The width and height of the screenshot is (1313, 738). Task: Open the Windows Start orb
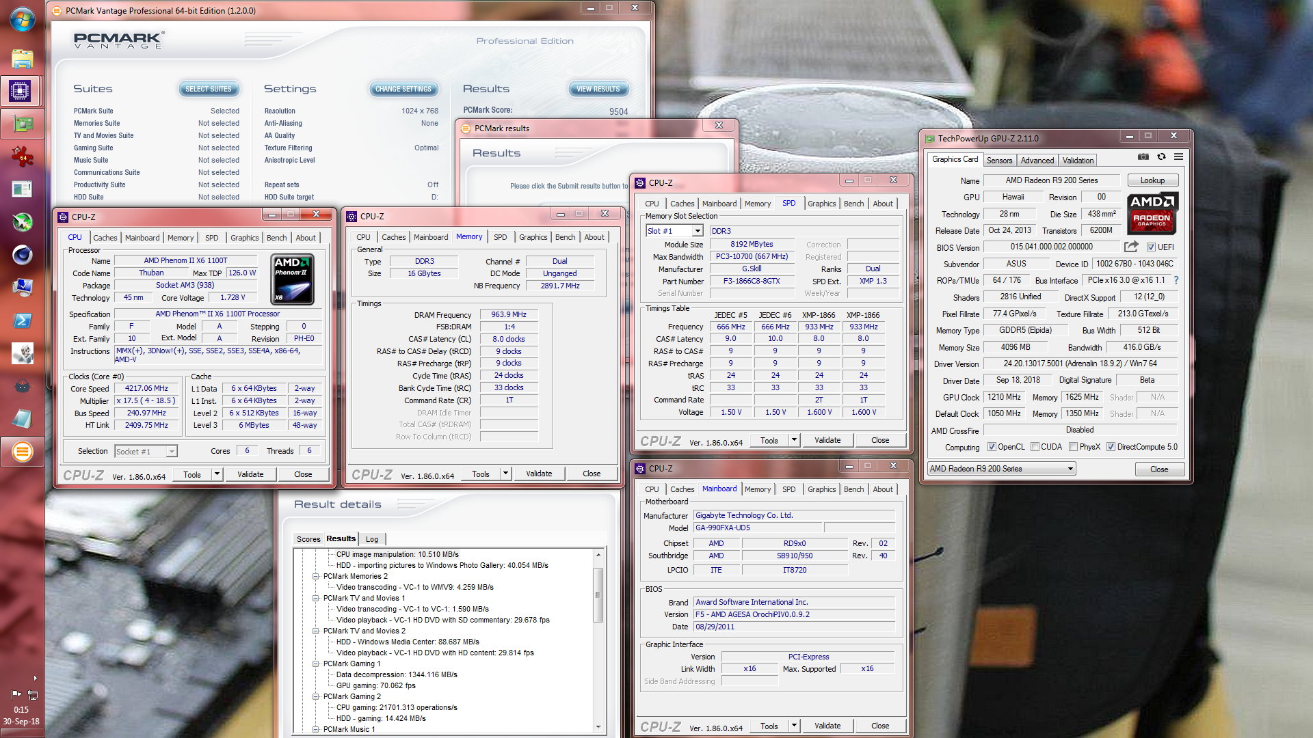[22, 19]
